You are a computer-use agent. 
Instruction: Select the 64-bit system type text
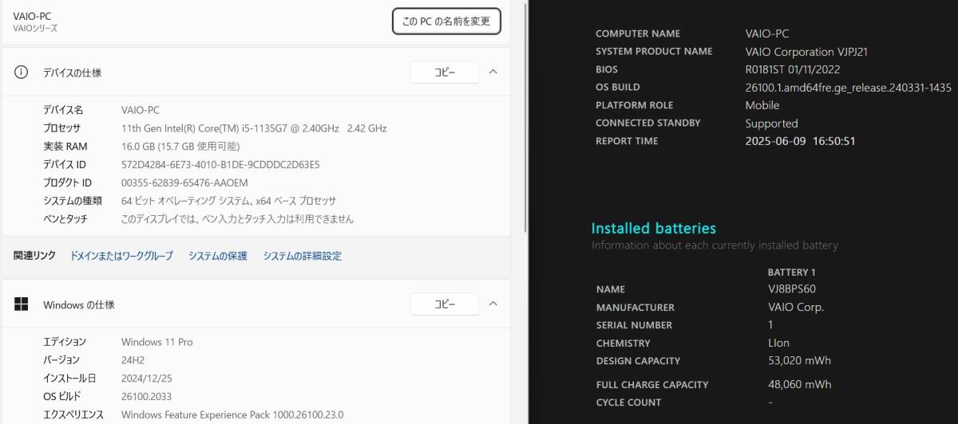(228, 201)
